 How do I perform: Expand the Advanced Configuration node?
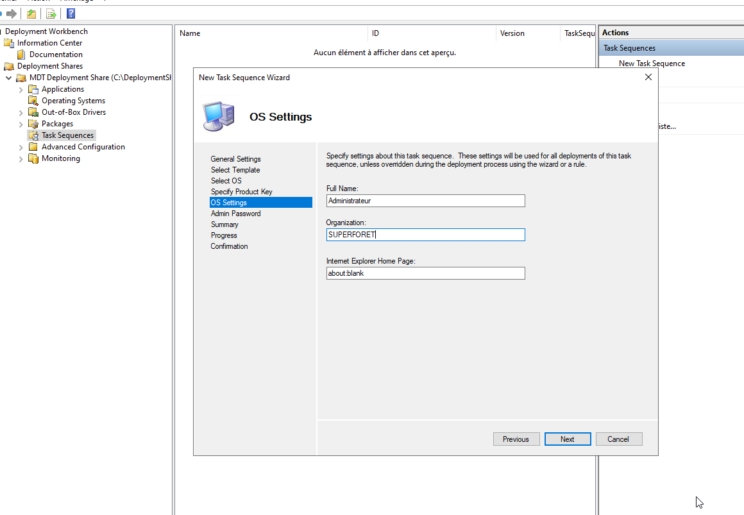21,147
